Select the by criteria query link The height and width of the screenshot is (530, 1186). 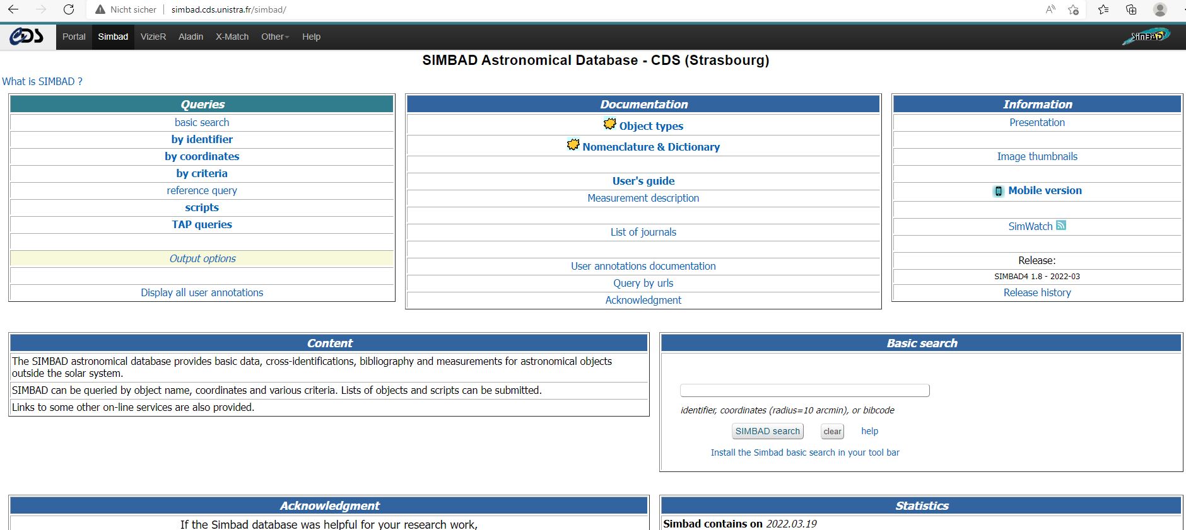pos(202,173)
